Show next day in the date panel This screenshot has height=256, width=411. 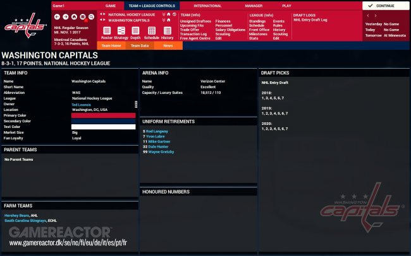click(376, 16)
